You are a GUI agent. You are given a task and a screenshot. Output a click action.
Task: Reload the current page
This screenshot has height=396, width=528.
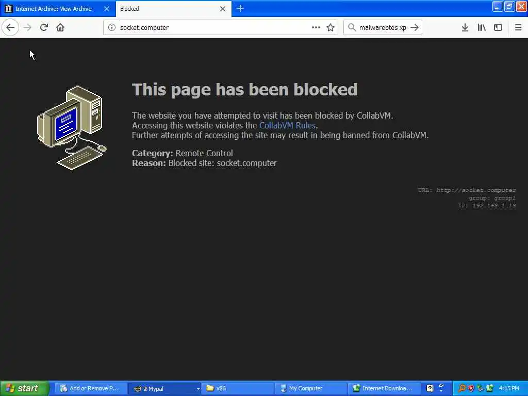(44, 28)
